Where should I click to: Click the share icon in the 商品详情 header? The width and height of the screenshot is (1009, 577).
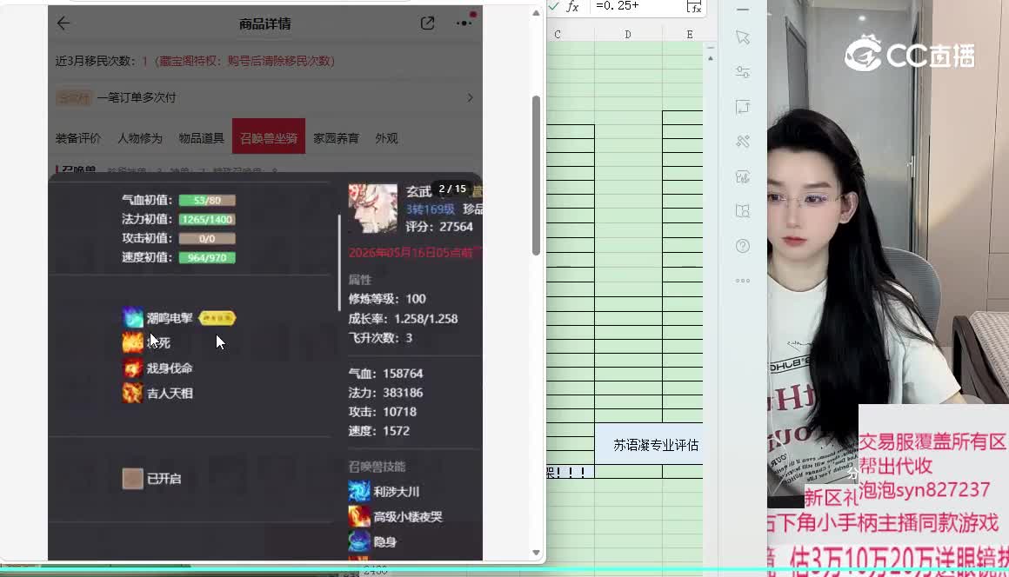pos(427,23)
